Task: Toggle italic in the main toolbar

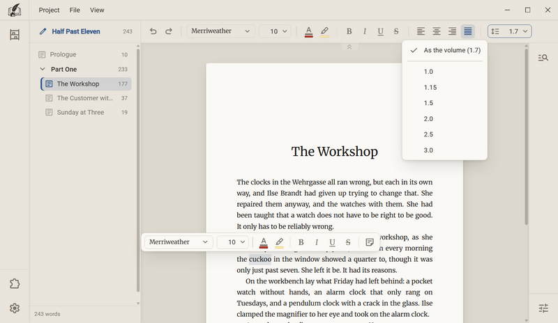Action: [365, 31]
